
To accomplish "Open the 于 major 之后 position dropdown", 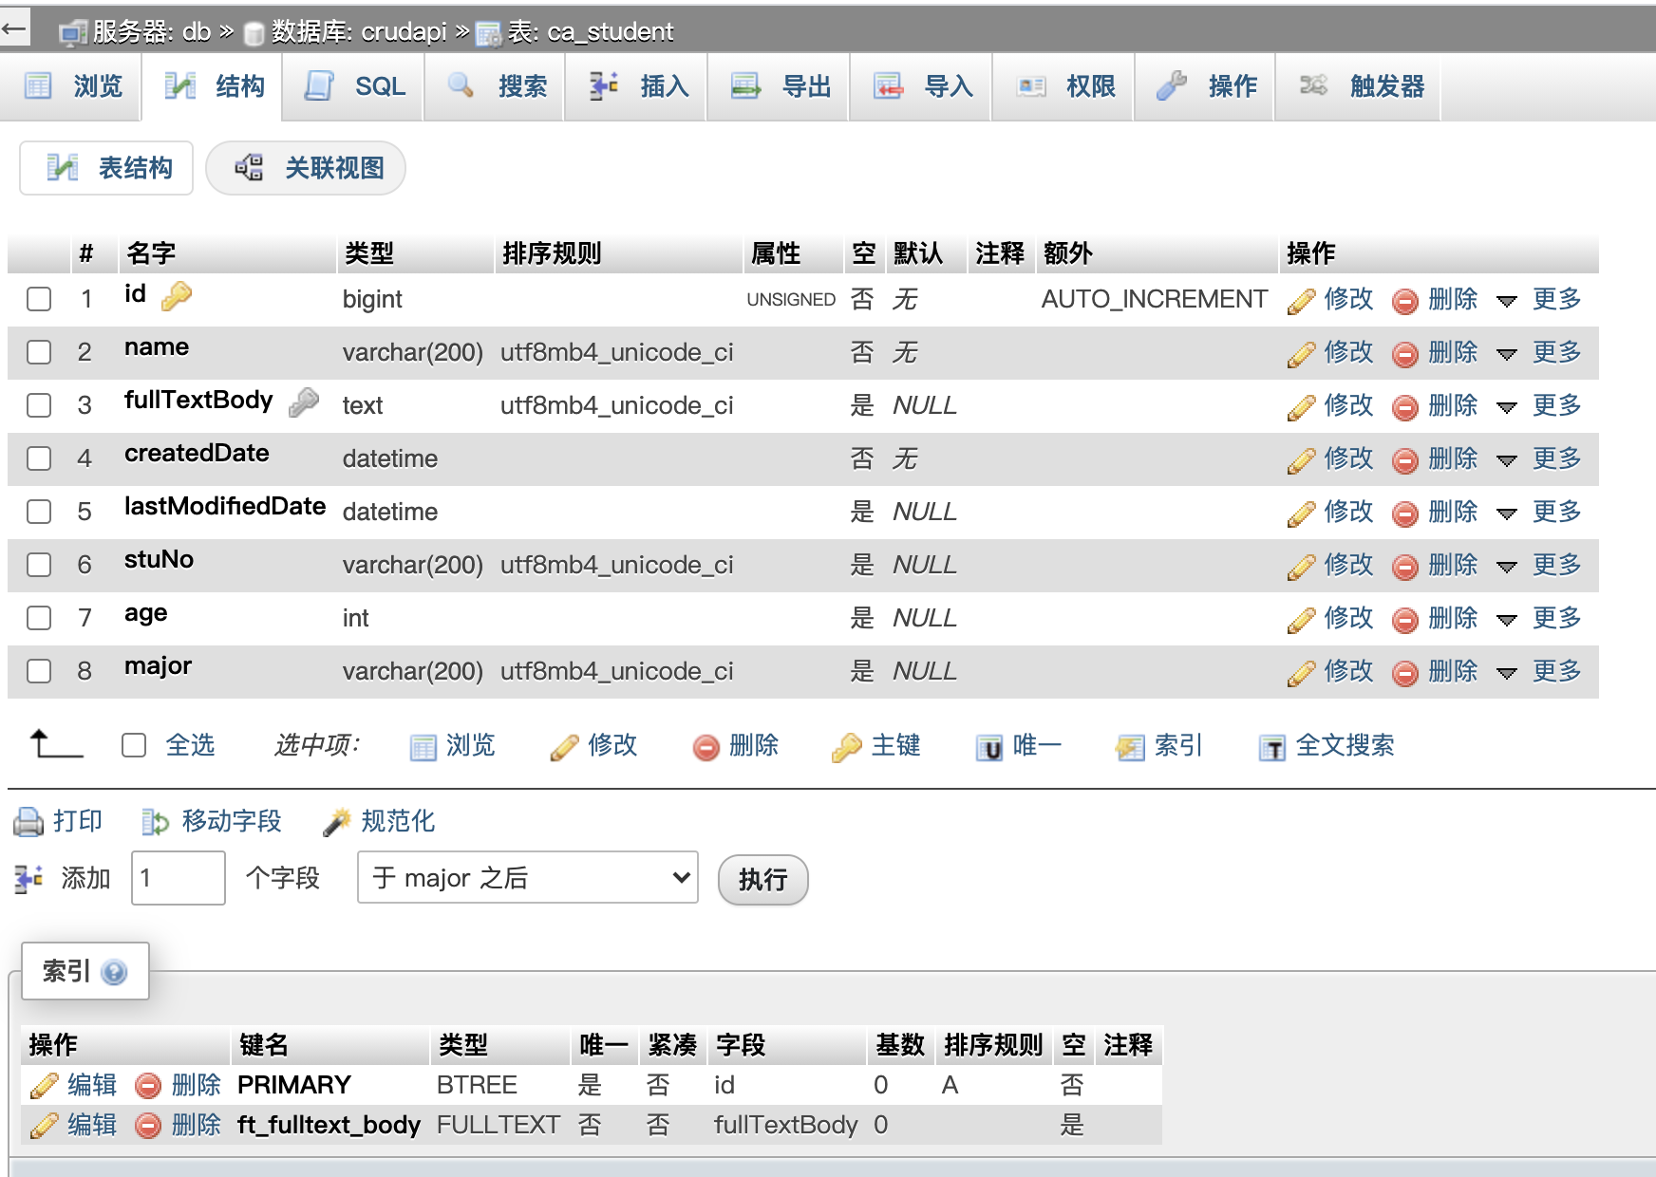I will [x=527, y=878].
